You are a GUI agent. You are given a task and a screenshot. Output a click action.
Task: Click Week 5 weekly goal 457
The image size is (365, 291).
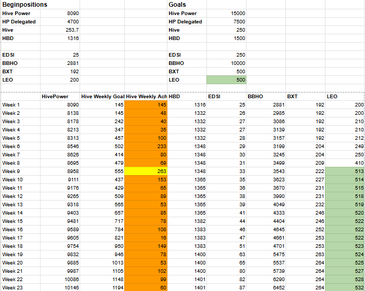102,138
